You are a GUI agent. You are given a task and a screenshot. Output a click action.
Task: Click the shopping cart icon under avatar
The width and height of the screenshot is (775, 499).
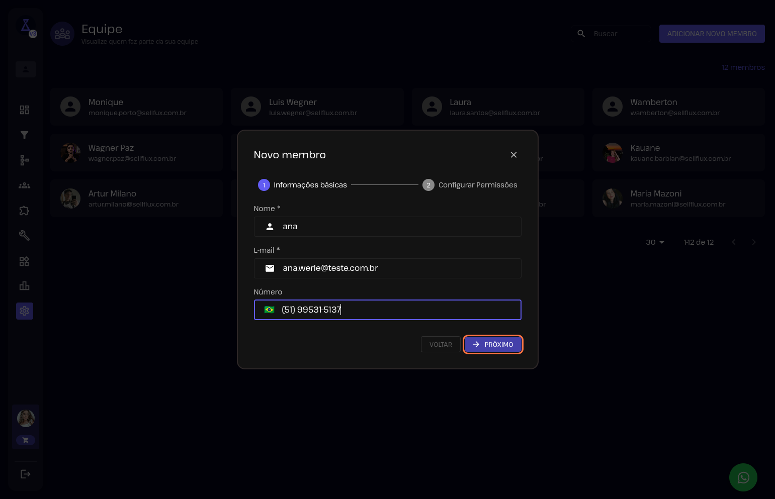point(26,440)
